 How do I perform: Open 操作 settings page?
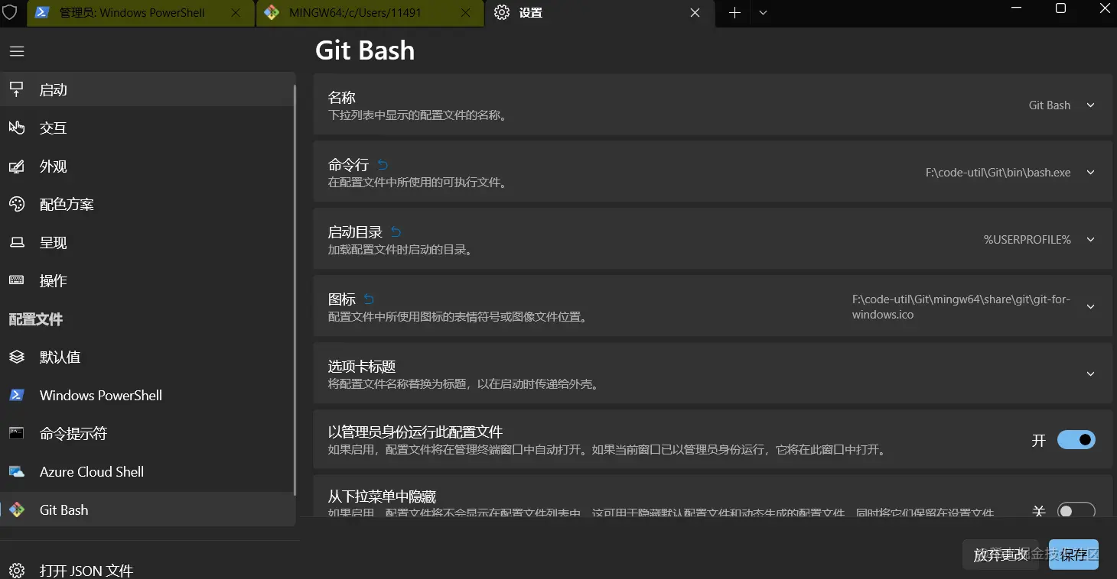click(x=148, y=280)
